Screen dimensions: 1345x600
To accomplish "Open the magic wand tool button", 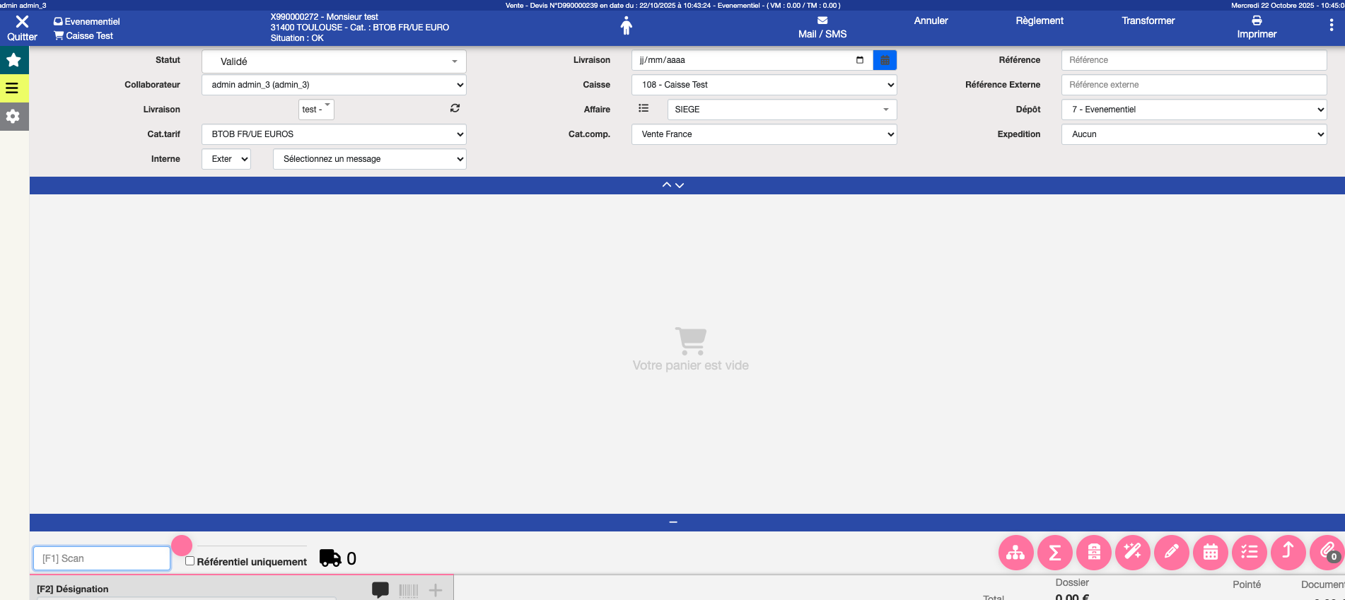I will coord(1132,552).
